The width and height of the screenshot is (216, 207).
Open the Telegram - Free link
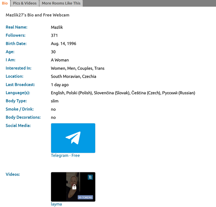point(65,156)
